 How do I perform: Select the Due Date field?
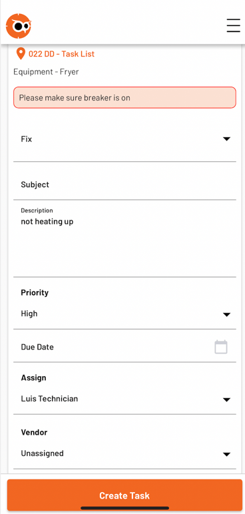pyautogui.click(x=124, y=347)
